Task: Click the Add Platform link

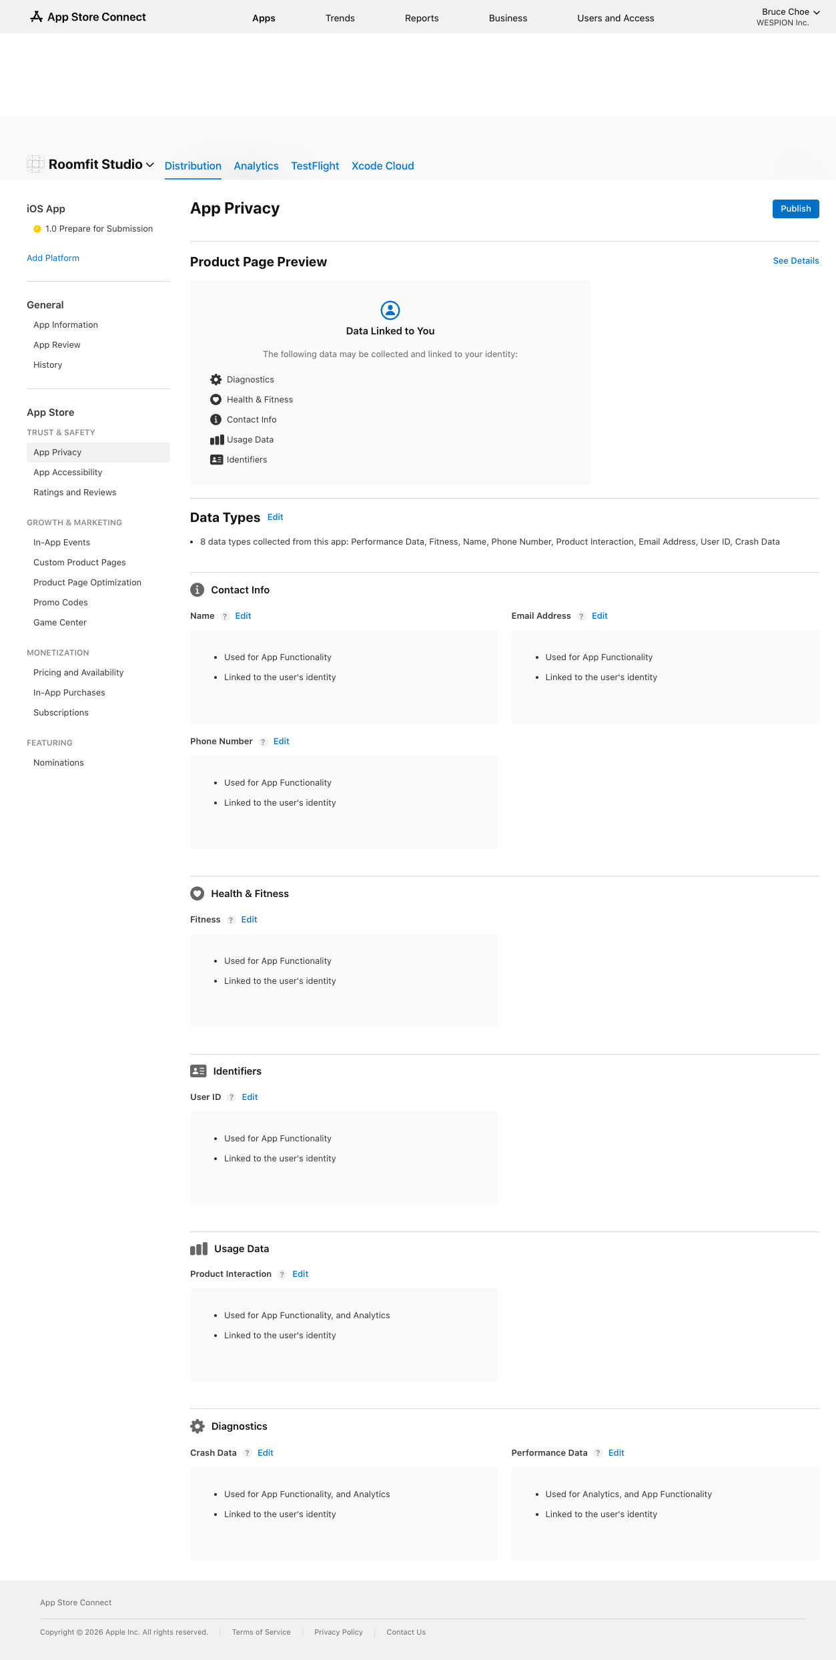Action: point(53,258)
